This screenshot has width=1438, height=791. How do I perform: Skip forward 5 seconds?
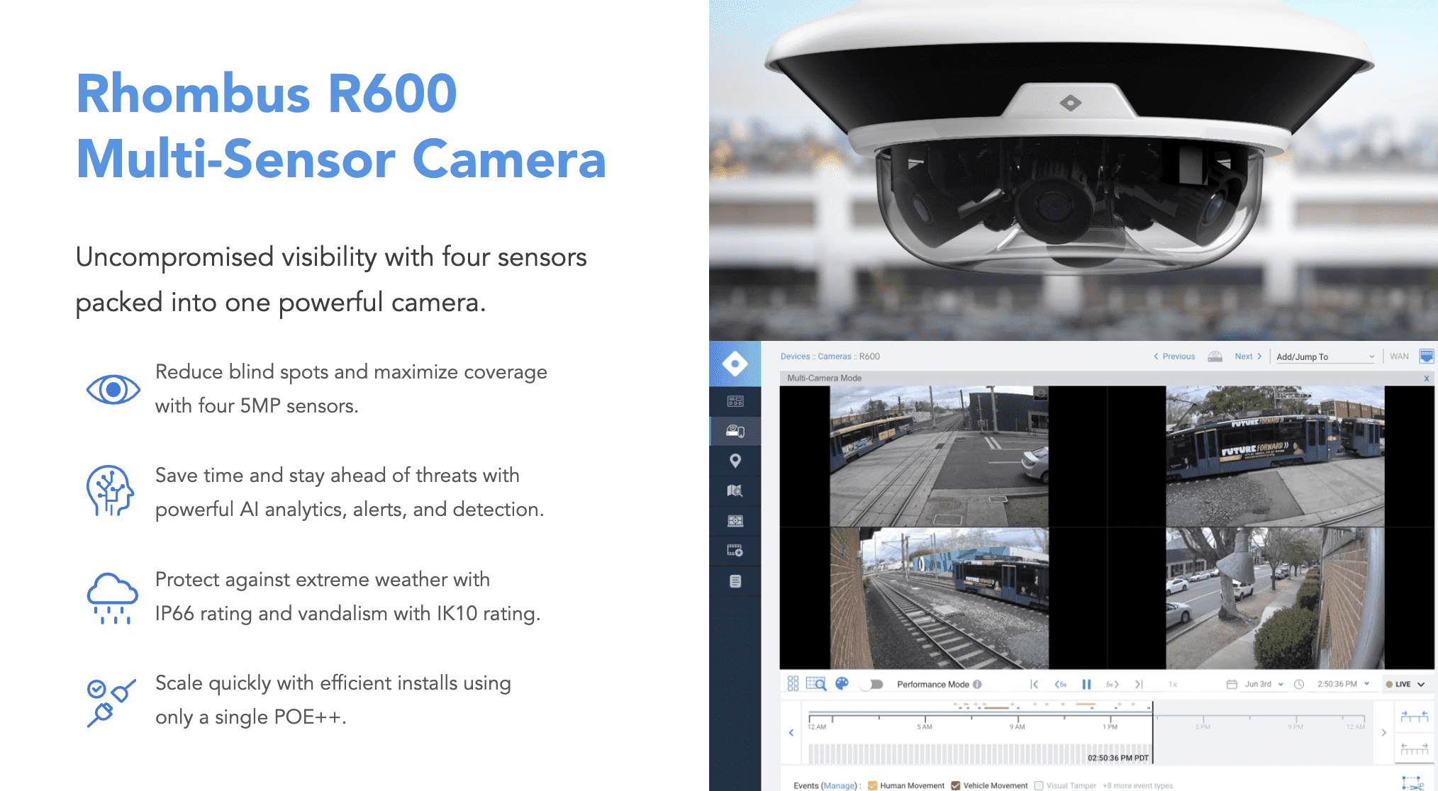click(x=1113, y=684)
